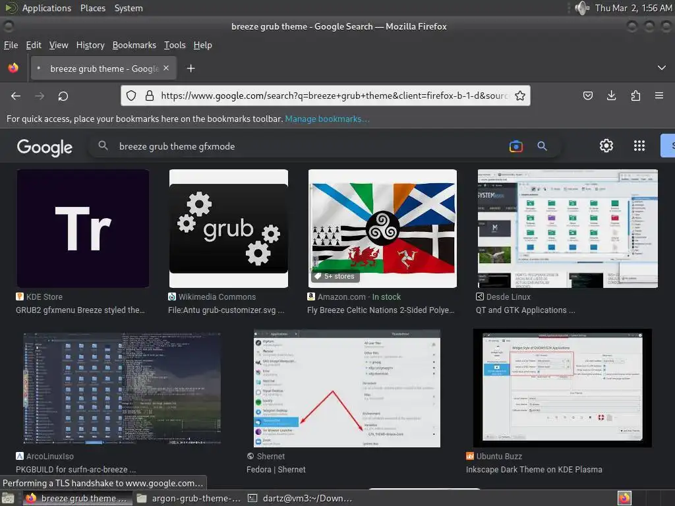Click the Desde Linux source label
The image size is (675, 506).
(x=508, y=297)
